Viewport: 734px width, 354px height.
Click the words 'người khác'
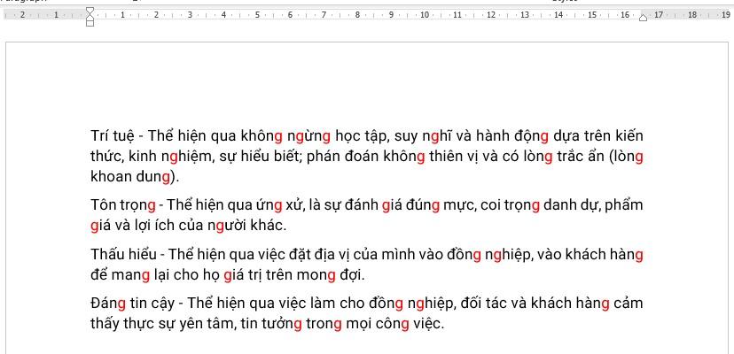246,226
